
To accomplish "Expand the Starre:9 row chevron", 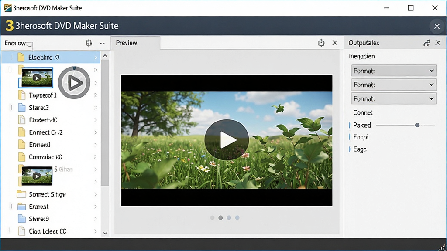I will pos(96,219).
